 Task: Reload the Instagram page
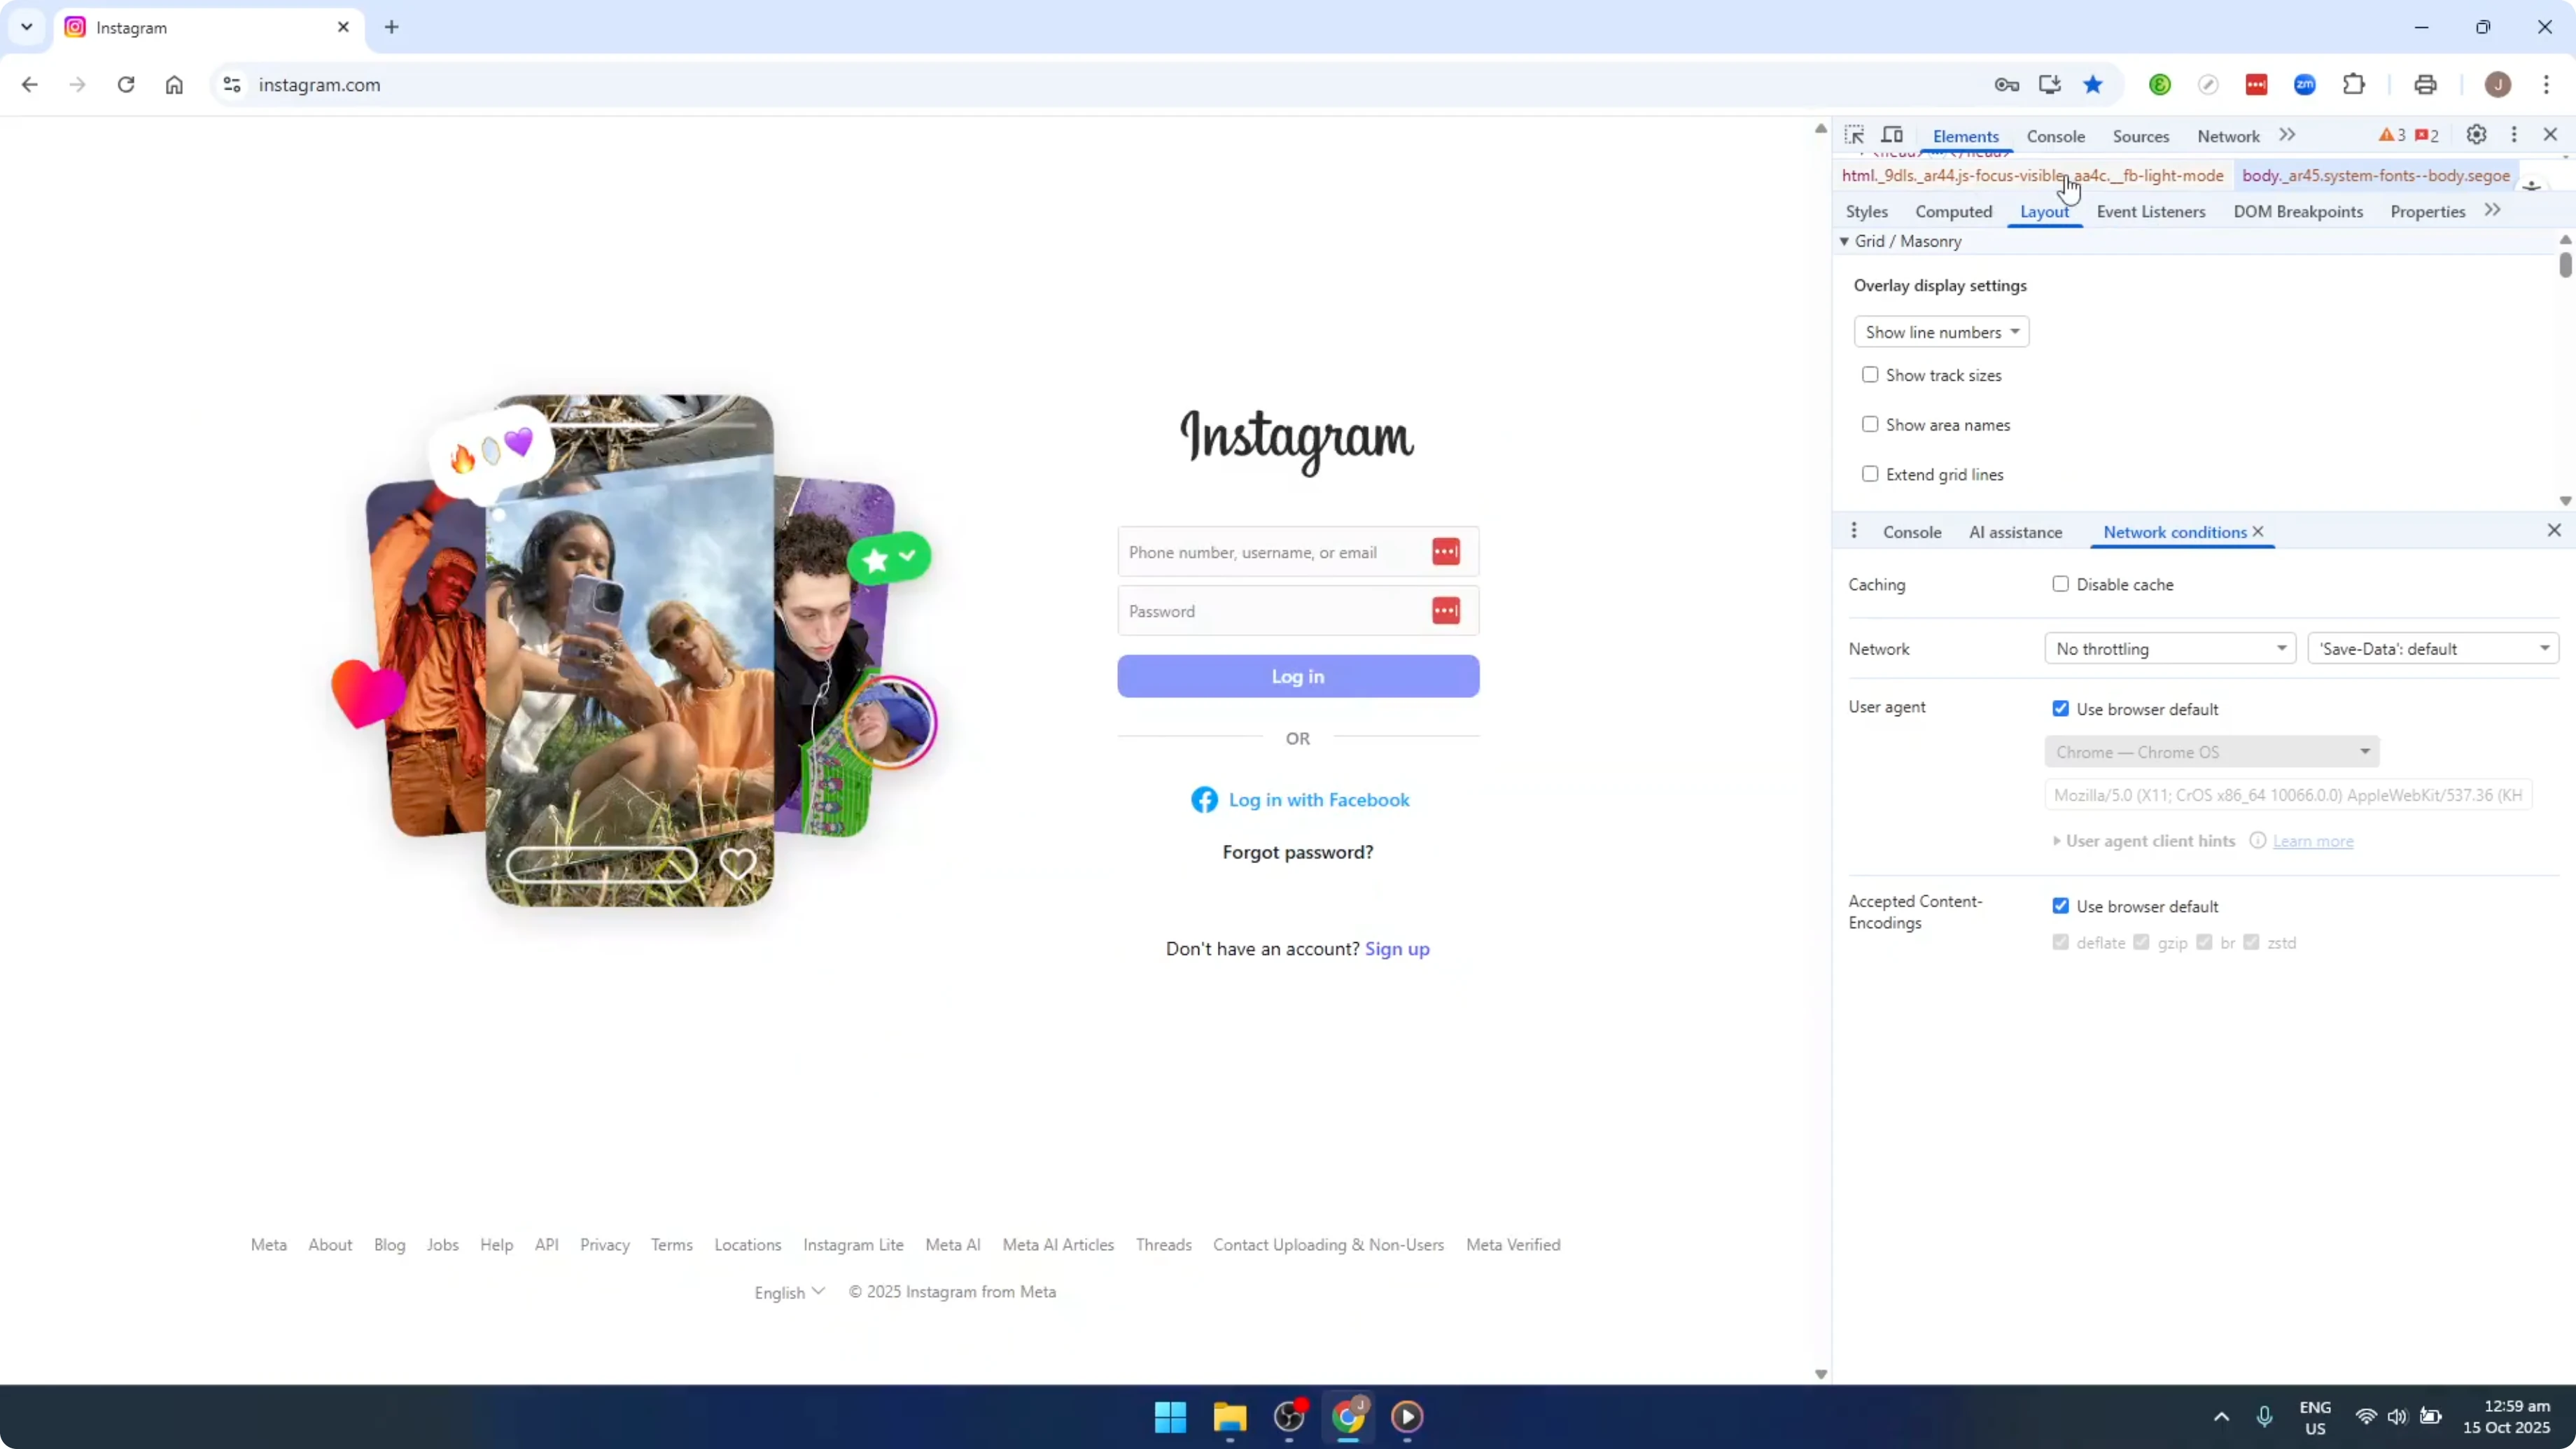pyautogui.click(x=126, y=85)
